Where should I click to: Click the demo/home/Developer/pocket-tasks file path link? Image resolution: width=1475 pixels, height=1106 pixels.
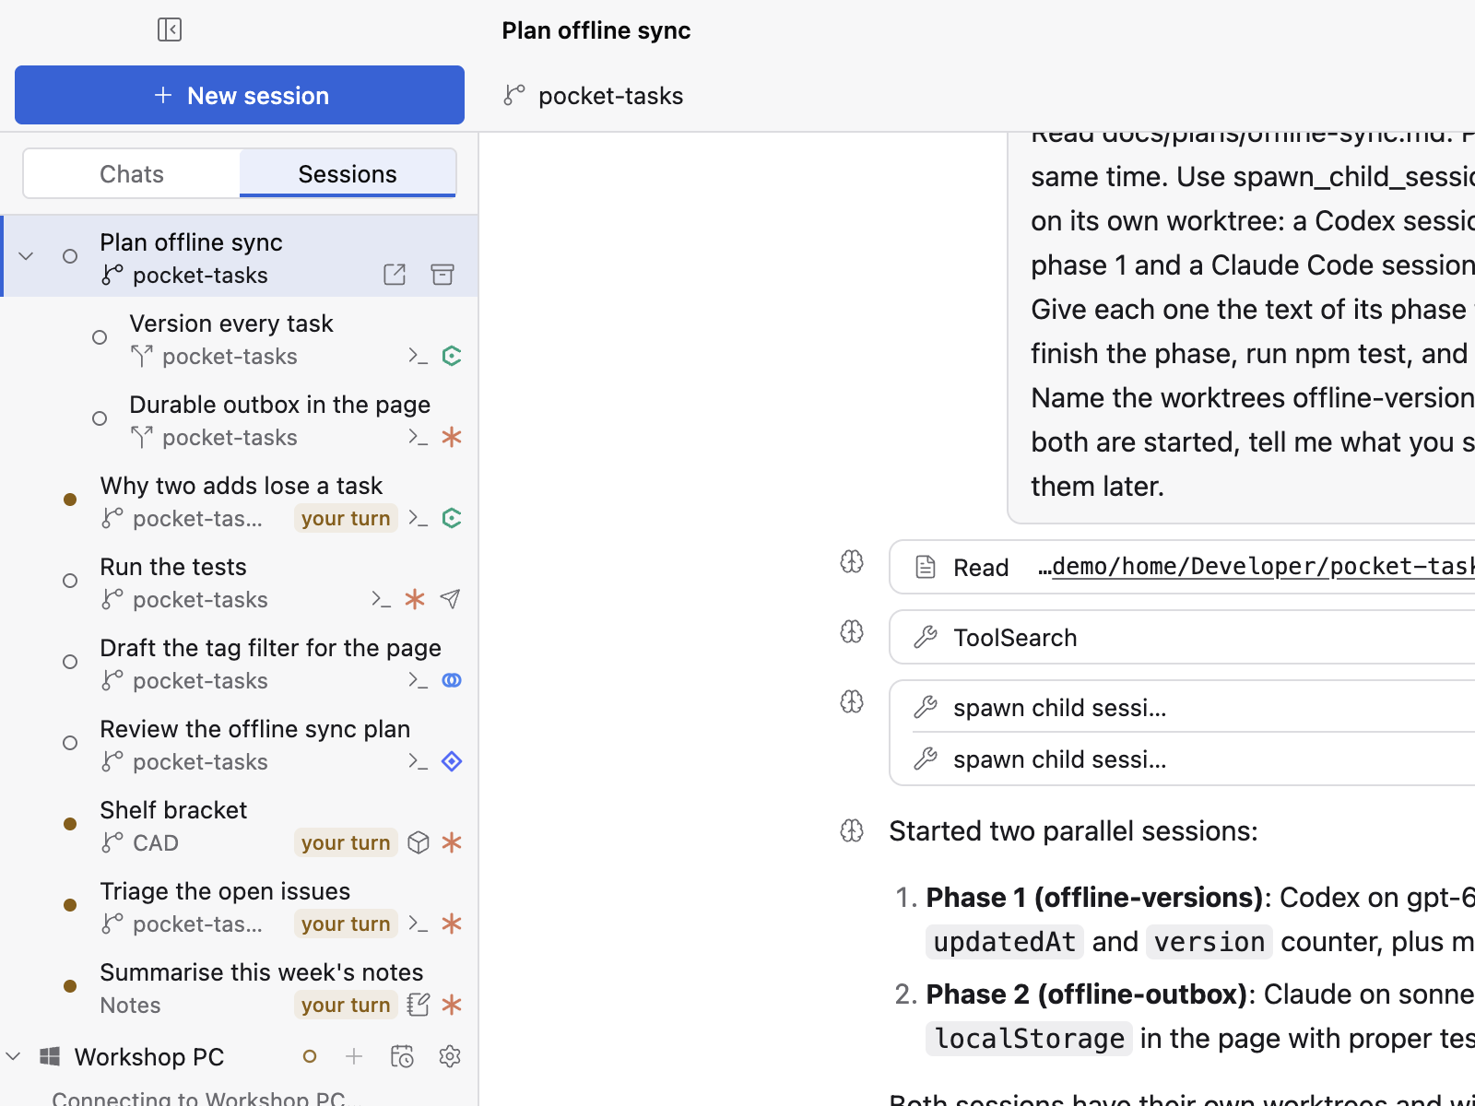coord(1263,566)
